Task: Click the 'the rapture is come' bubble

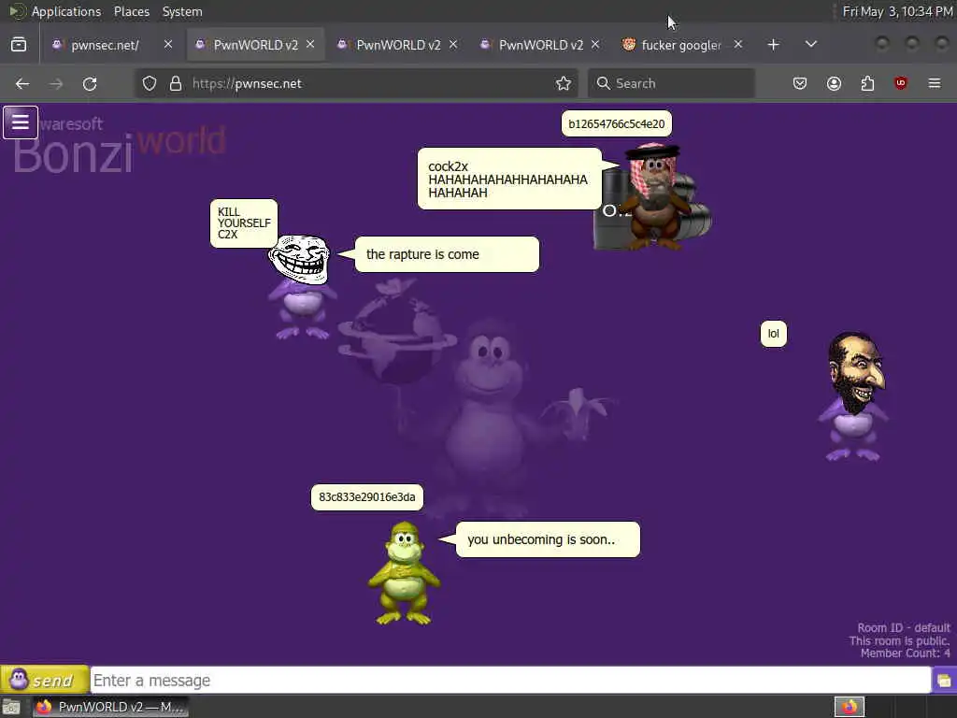Action: (x=446, y=254)
